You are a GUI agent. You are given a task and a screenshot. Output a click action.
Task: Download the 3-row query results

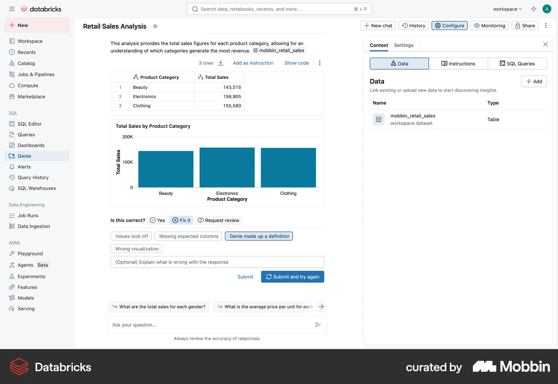coord(221,63)
